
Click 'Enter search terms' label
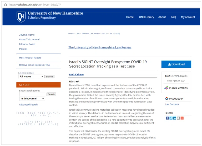pos(29,91)
